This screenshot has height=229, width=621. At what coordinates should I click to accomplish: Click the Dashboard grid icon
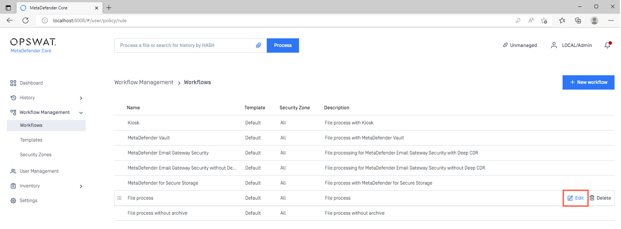pyautogui.click(x=13, y=83)
